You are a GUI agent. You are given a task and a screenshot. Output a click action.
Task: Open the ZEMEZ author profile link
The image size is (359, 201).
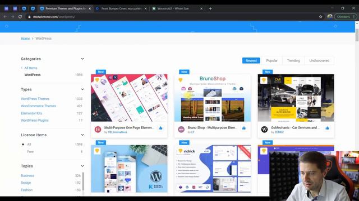[279, 132]
